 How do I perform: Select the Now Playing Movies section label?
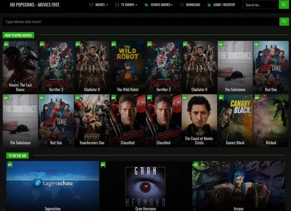point(18,35)
